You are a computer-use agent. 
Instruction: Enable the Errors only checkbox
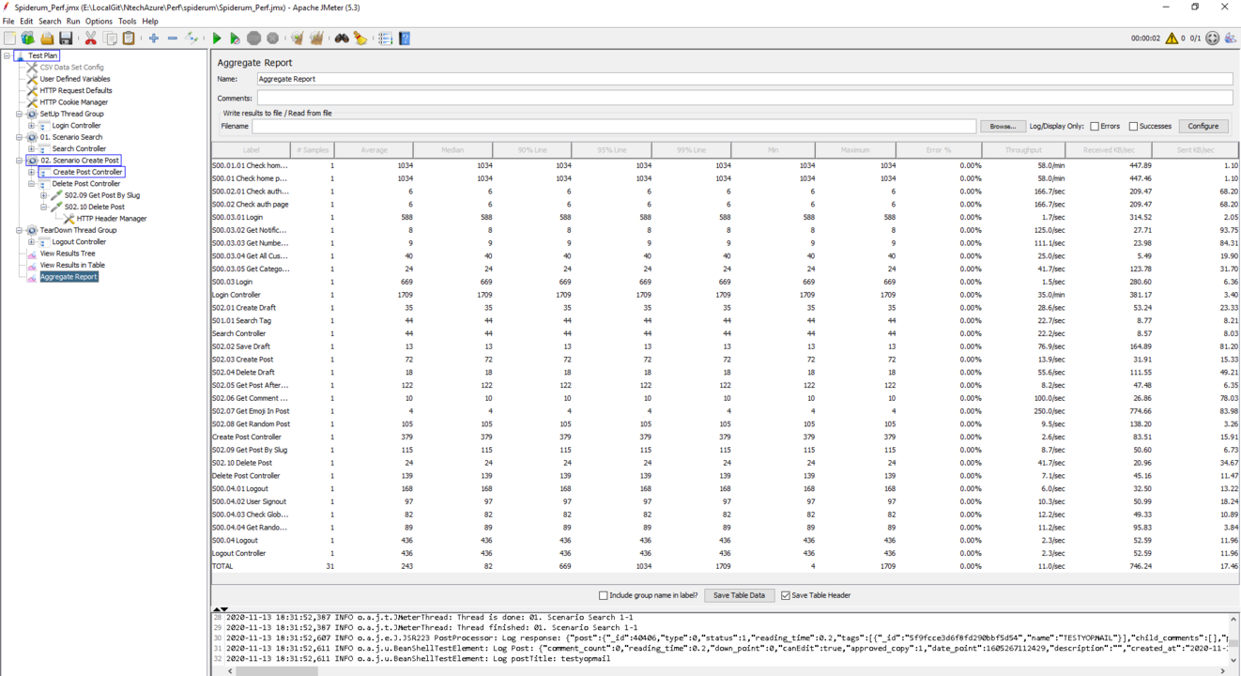tap(1095, 126)
